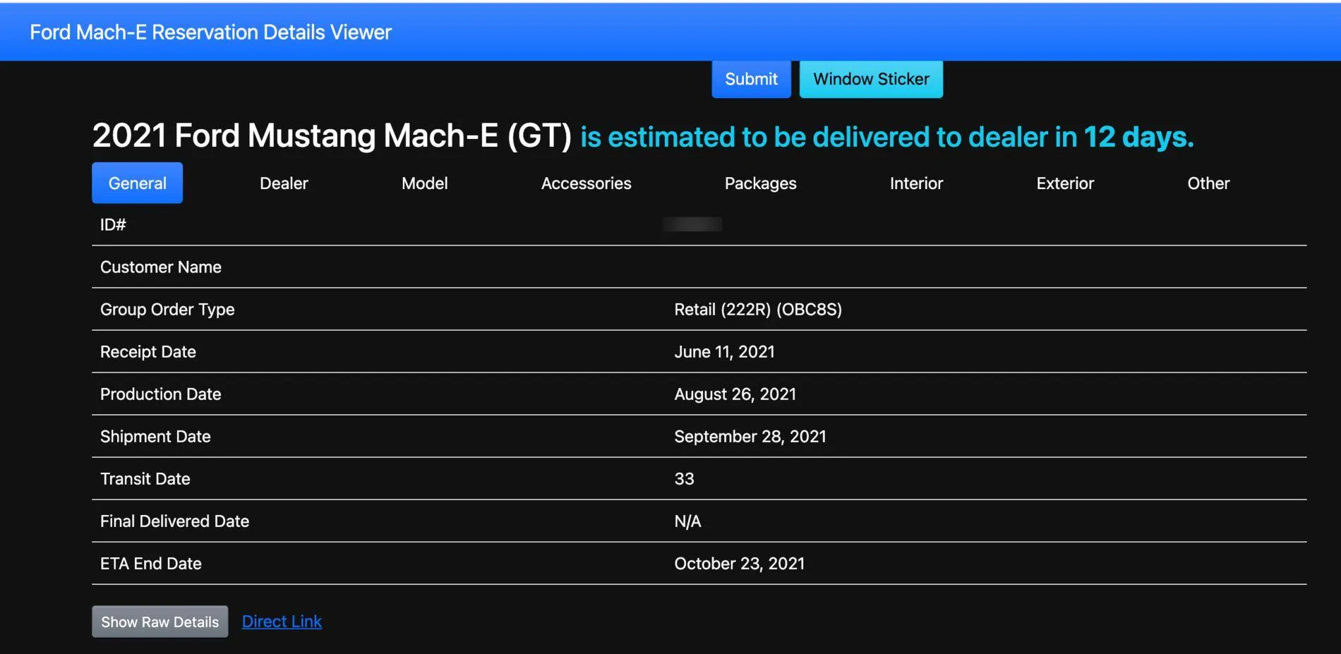Viewport: 1341px width, 654px height.
Task: Click the blurred ID number value
Action: [x=692, y=224]
